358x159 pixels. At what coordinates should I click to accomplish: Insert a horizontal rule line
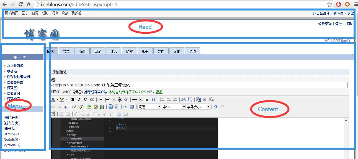click(x=134, y=99)
